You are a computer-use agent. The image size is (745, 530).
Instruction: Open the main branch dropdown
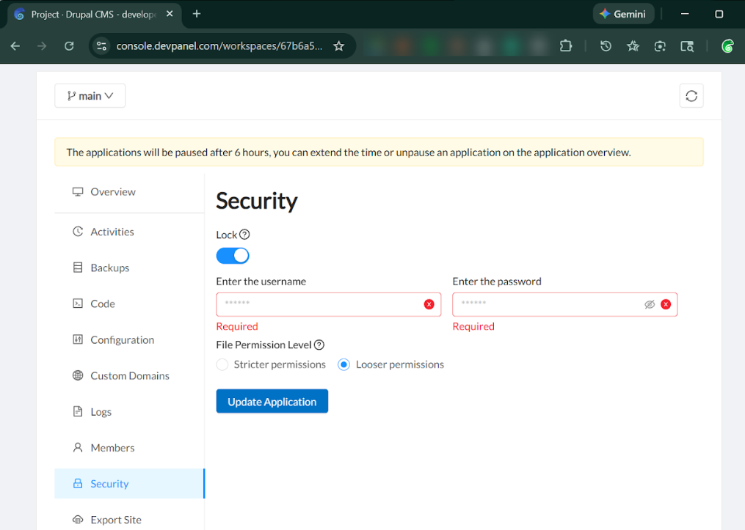(x=90, y=95)
